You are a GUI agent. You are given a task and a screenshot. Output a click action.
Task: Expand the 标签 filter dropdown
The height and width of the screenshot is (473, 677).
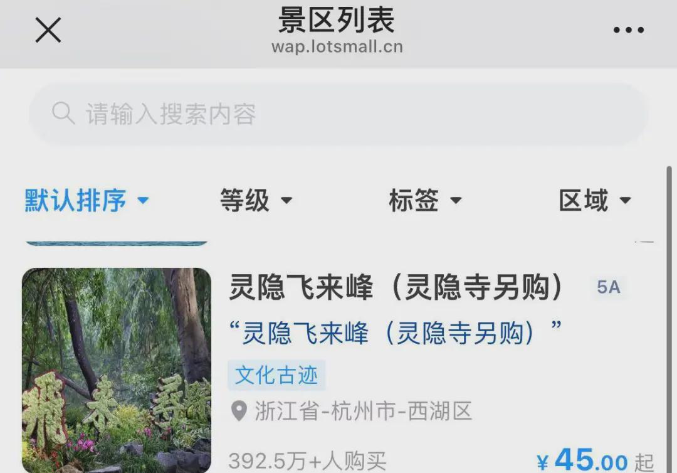[x=425, y=201]
